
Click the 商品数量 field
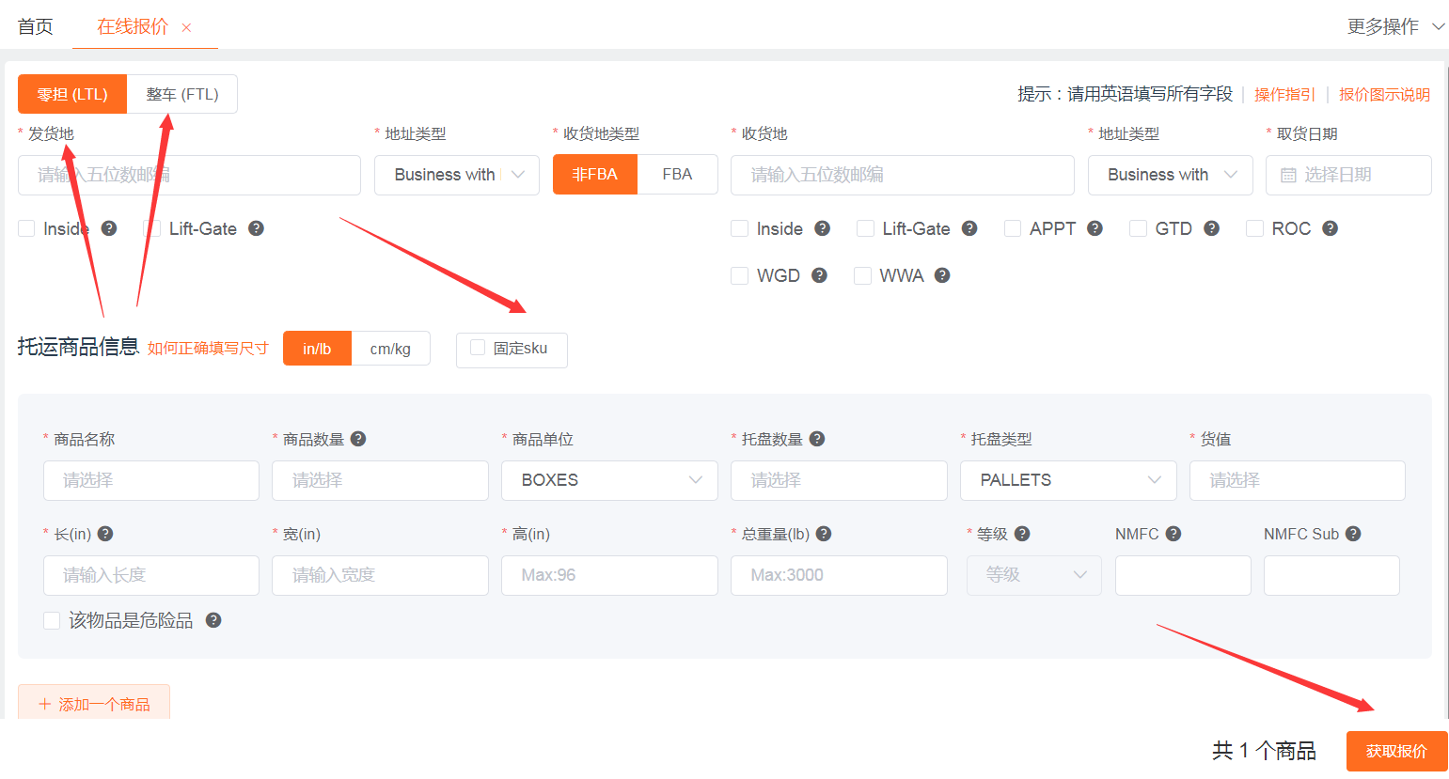tap(380, 480)
